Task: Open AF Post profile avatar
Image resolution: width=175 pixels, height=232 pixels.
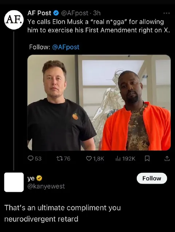Action: [14, 20]
